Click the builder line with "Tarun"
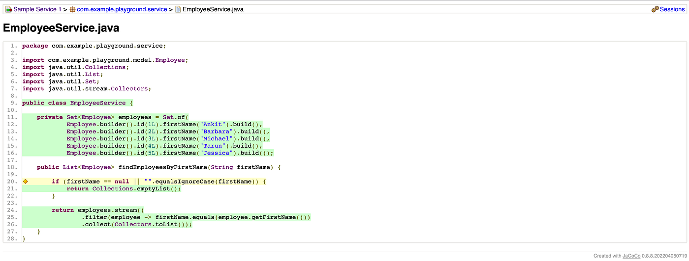 point(165,146)
